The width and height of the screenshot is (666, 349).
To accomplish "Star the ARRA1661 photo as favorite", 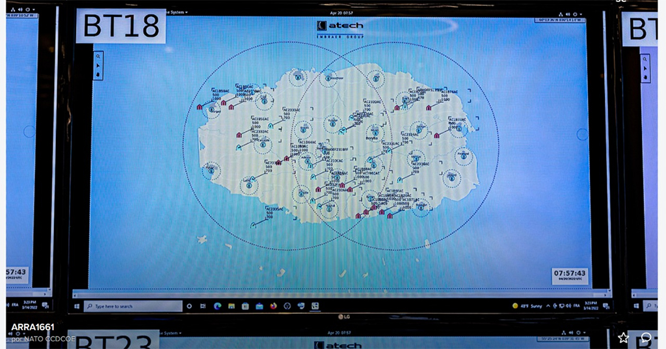I will click(623, 337).
